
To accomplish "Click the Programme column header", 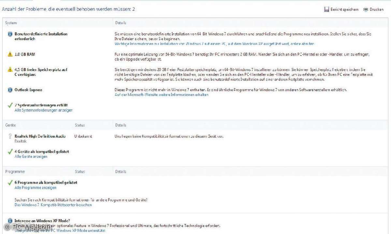I will (15, 172).
